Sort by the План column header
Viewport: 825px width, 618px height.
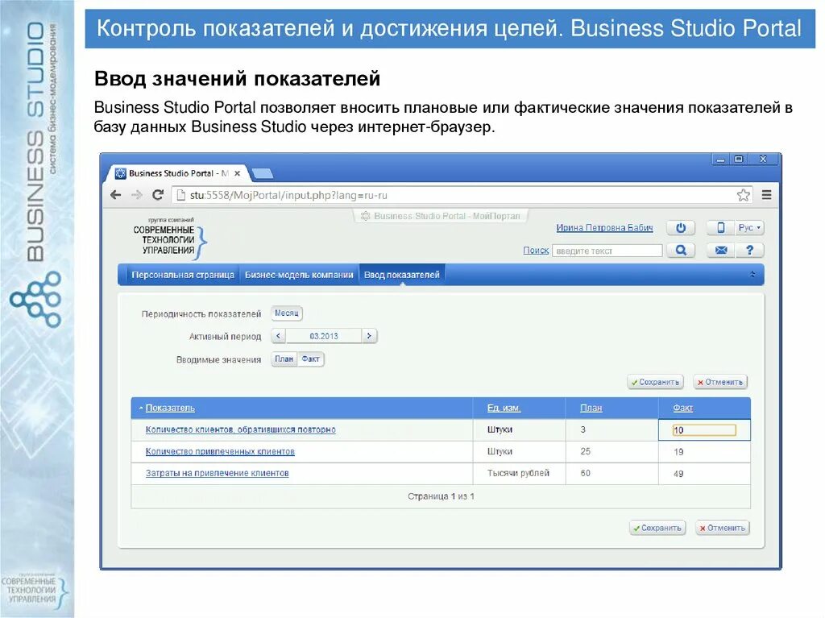tap(591, 408)
